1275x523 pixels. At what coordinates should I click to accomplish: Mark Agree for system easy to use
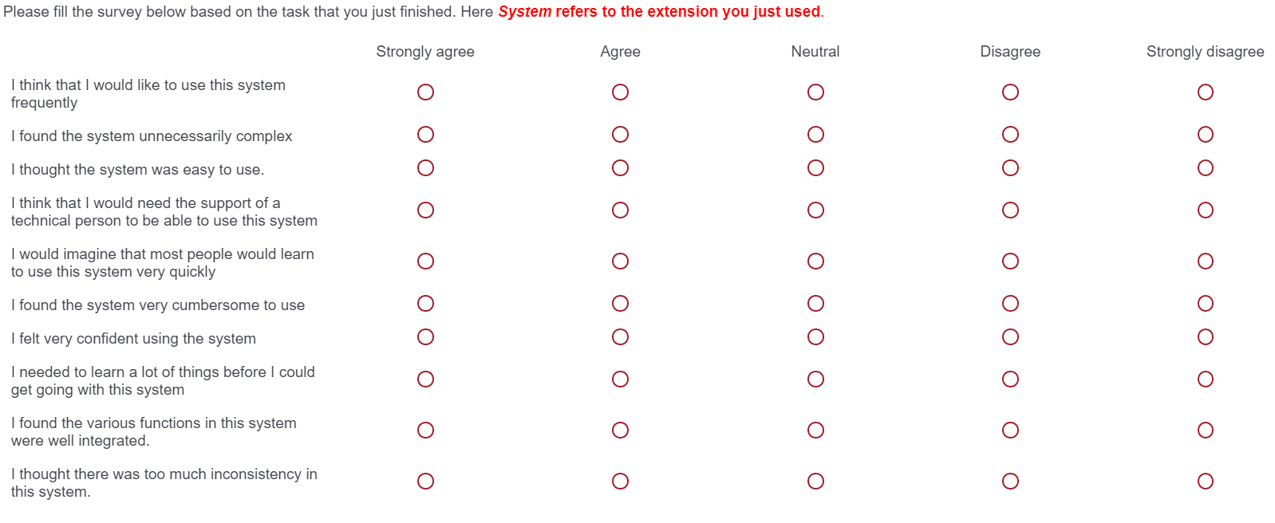[620, 168]
